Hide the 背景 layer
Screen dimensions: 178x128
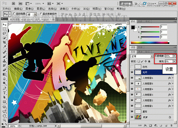pos(132,117)
